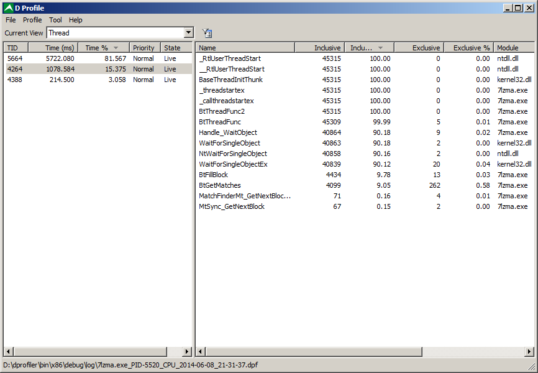
Task: Select MtSync_GetNextBlock function row
Action: click(x=365, y=206)
